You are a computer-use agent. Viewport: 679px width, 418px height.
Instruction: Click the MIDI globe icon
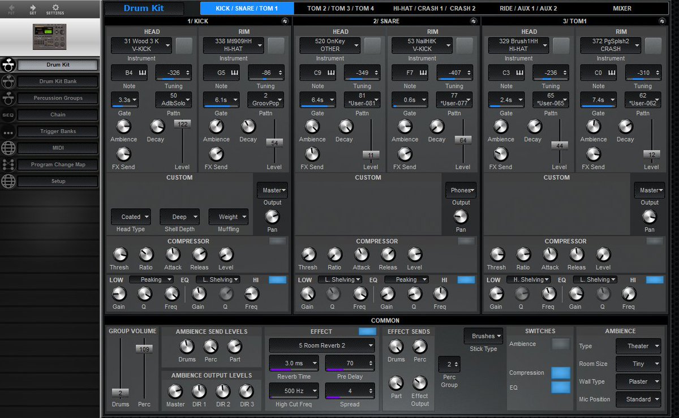click(x=8, y=148)
